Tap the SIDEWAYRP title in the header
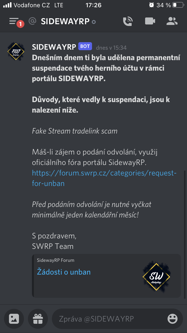Viewport: 187px width, 333px height. [x=65, y=21]
